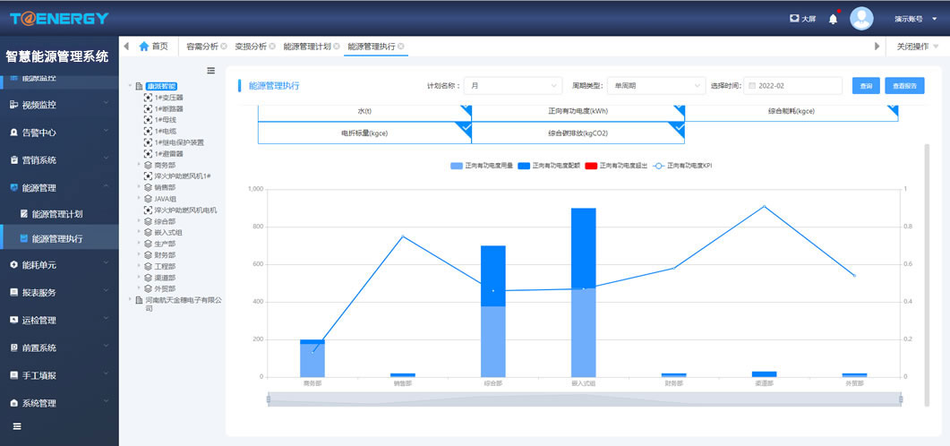Toggle the 水(t) metric checkbox card
The image size is (950, 446).
coord(364,111)
